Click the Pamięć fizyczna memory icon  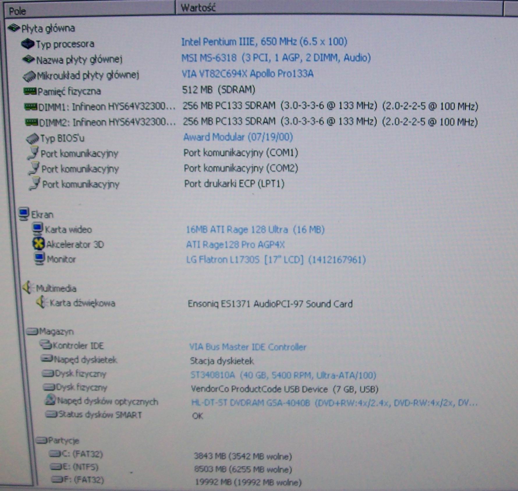pos(30,91)
